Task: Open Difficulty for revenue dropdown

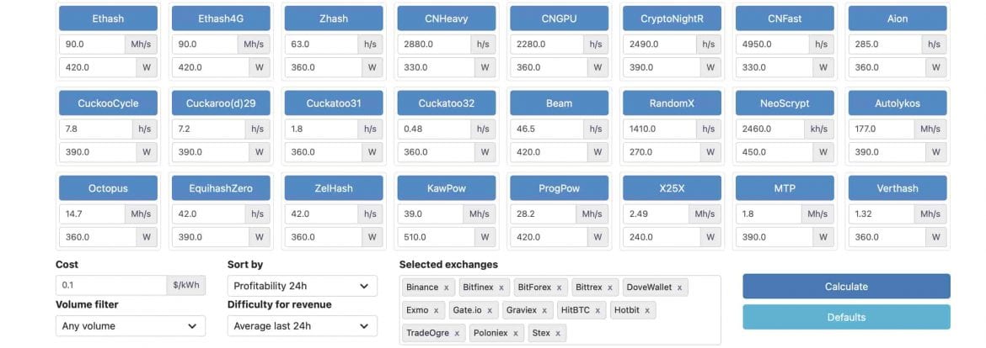Action: pos(302,325)
